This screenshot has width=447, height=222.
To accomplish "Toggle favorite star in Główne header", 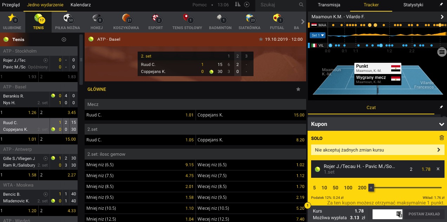I will (x=298, y=89).
